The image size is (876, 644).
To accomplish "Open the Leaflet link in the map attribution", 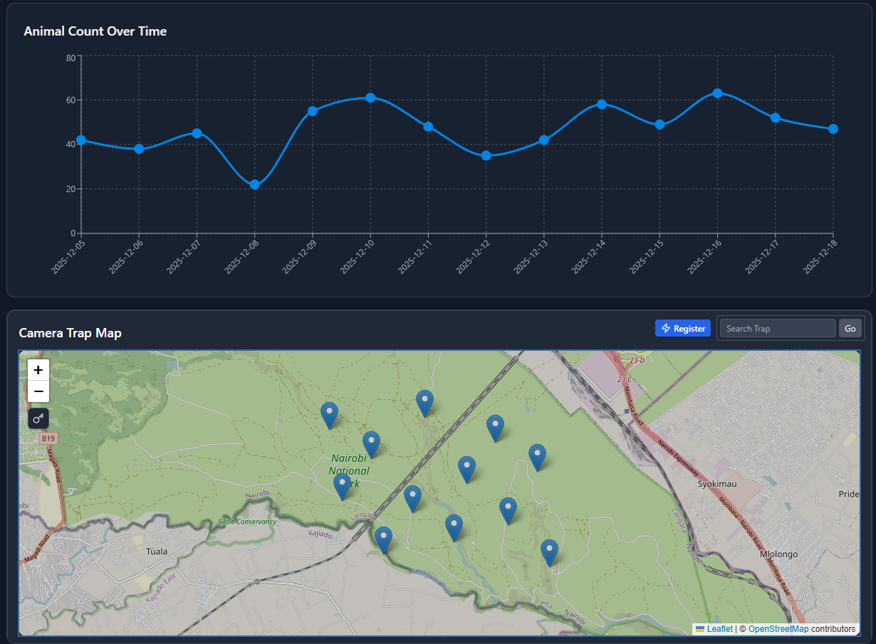I will (x=720, y=629).
